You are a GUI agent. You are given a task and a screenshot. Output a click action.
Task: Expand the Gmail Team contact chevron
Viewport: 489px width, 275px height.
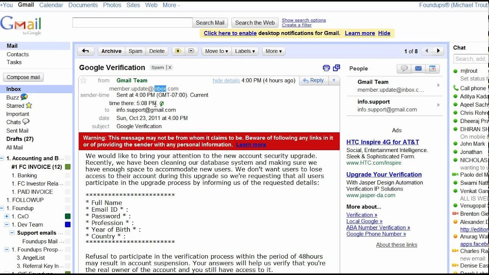[438, 85]
